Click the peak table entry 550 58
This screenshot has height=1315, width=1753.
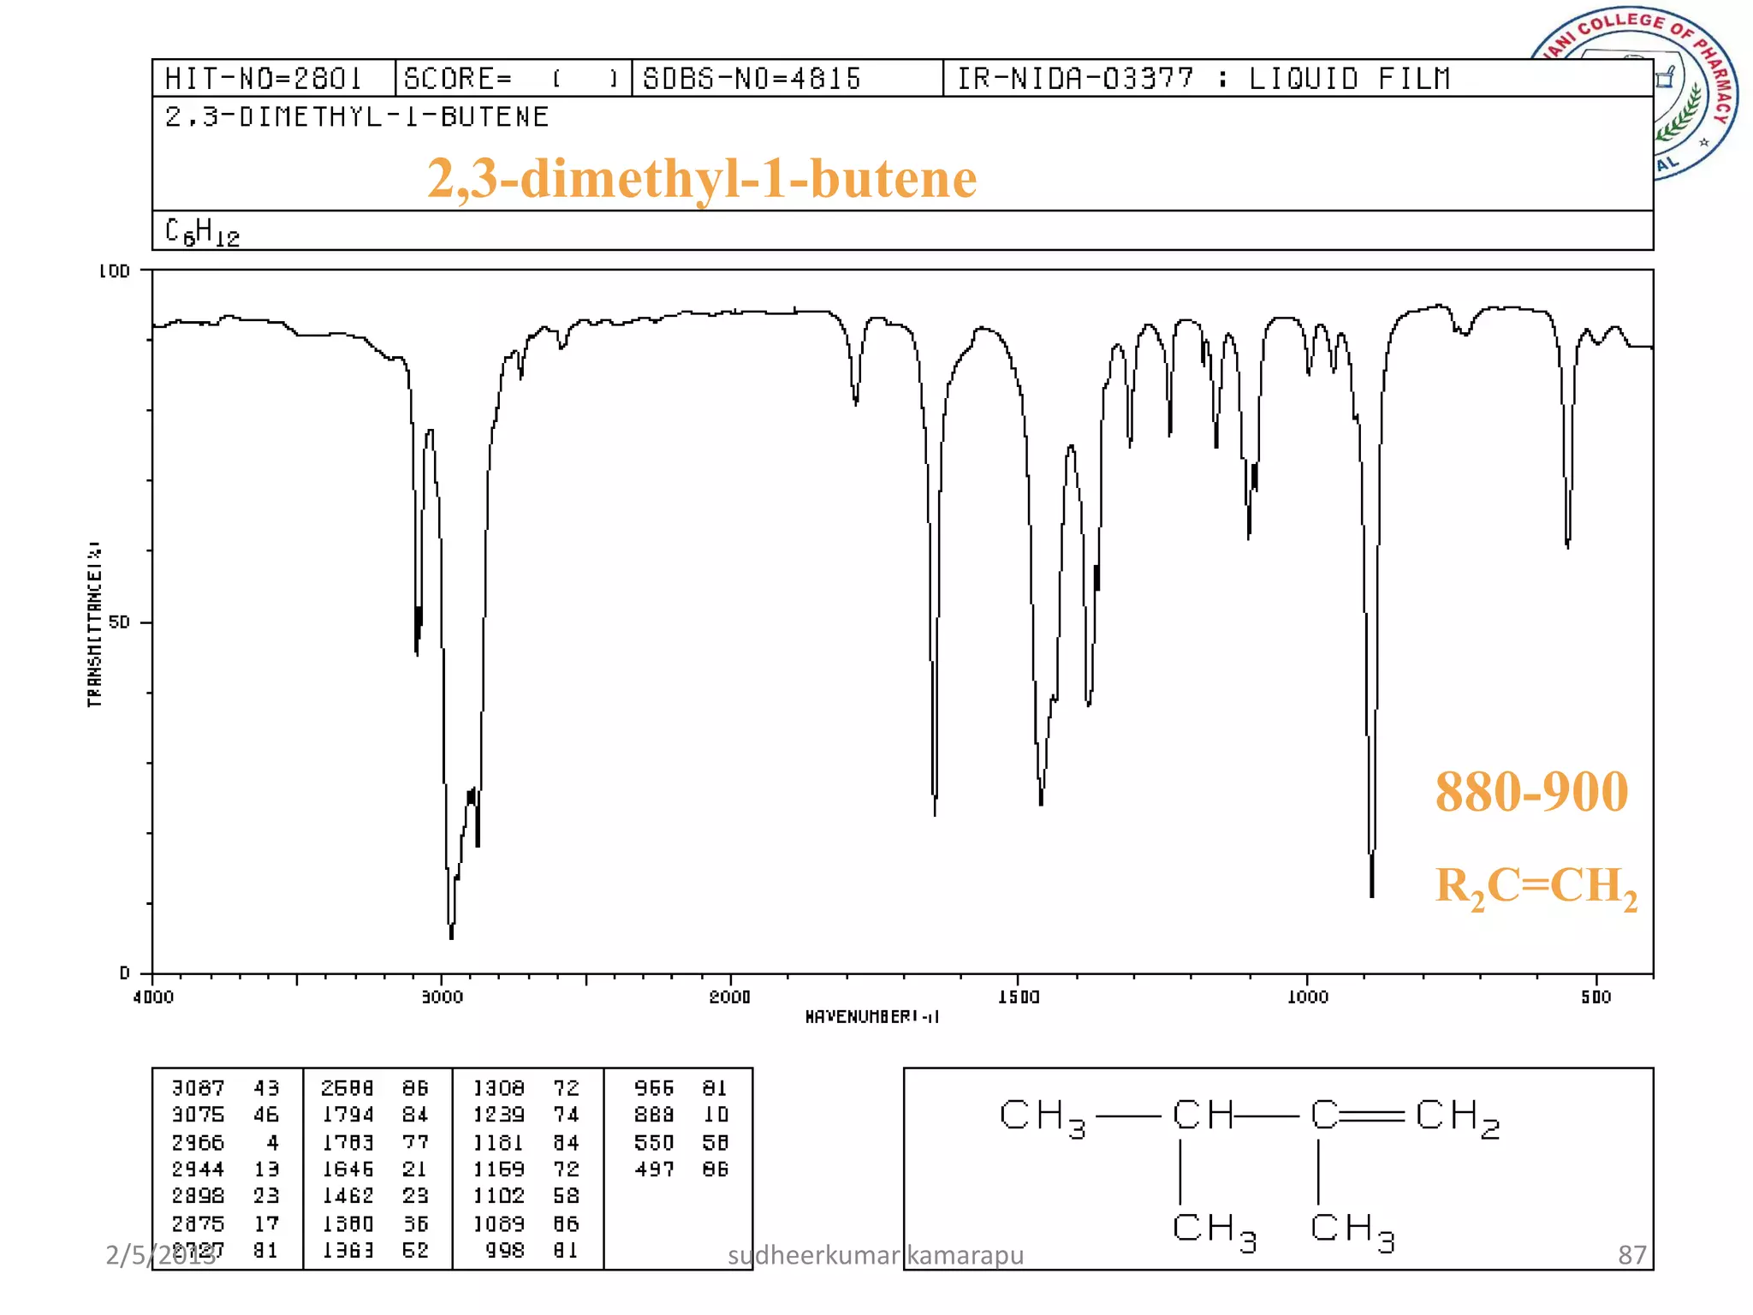coord(681,1143)
